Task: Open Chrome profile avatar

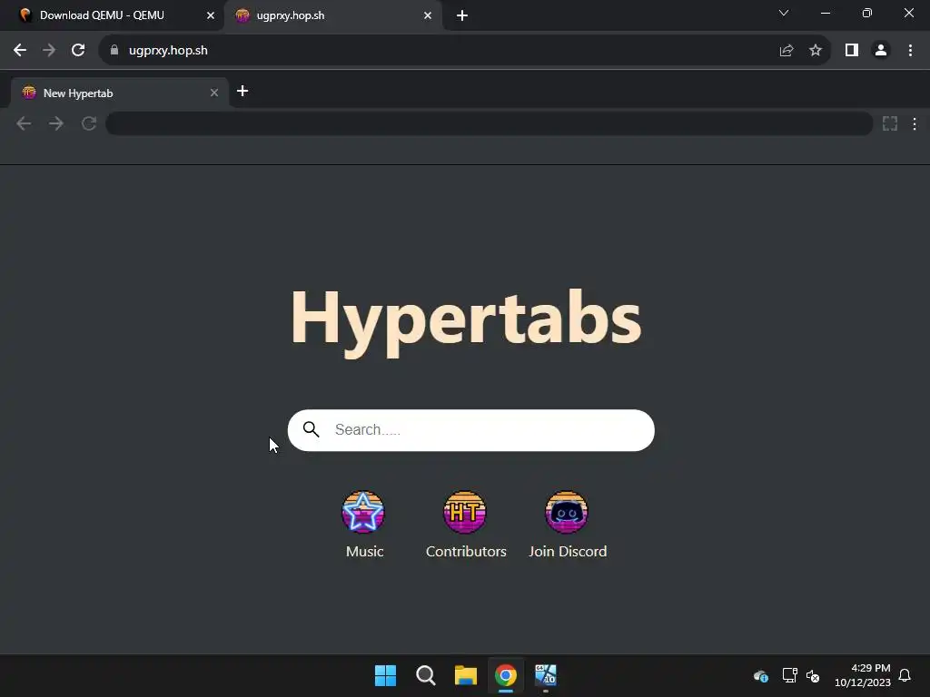Action: 881,51
